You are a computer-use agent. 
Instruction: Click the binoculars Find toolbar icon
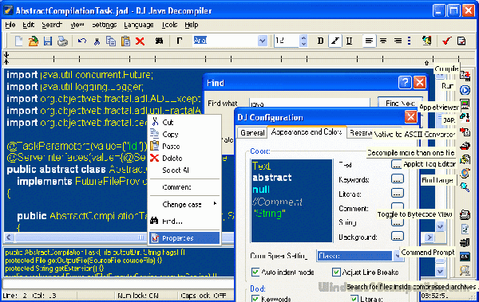pos(159,41)
